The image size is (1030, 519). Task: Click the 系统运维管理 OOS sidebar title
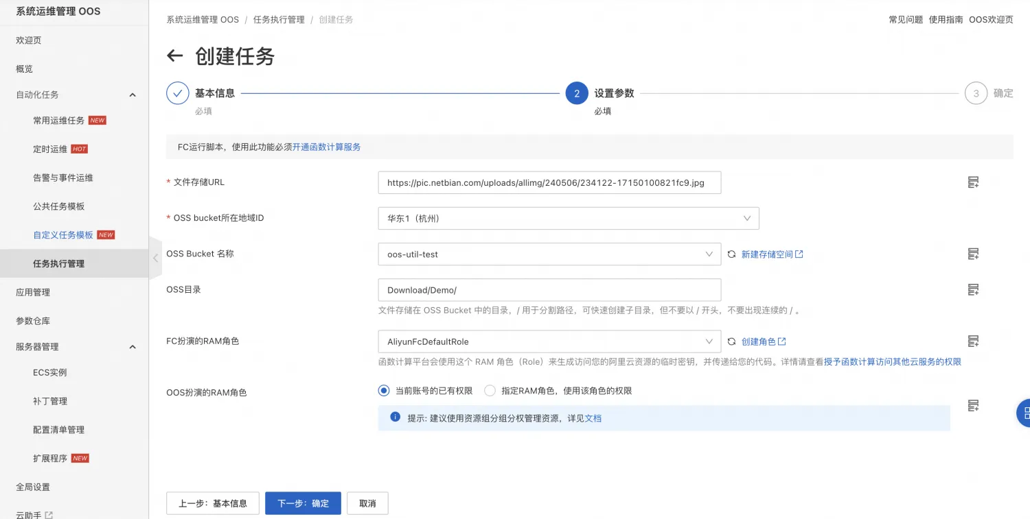(58, 12)
